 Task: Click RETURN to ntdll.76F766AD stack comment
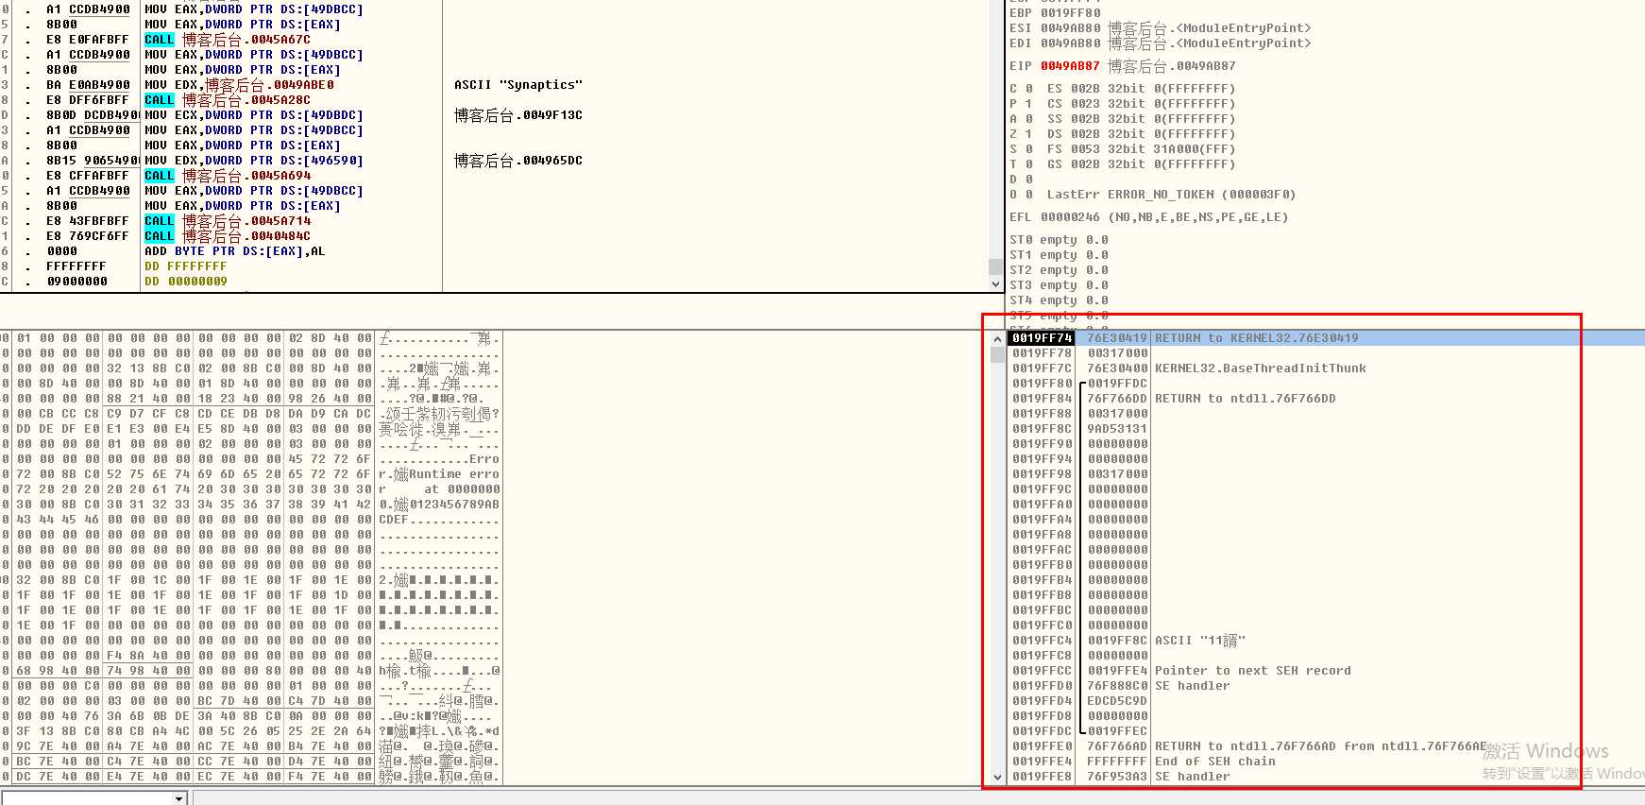[1320, 746]
